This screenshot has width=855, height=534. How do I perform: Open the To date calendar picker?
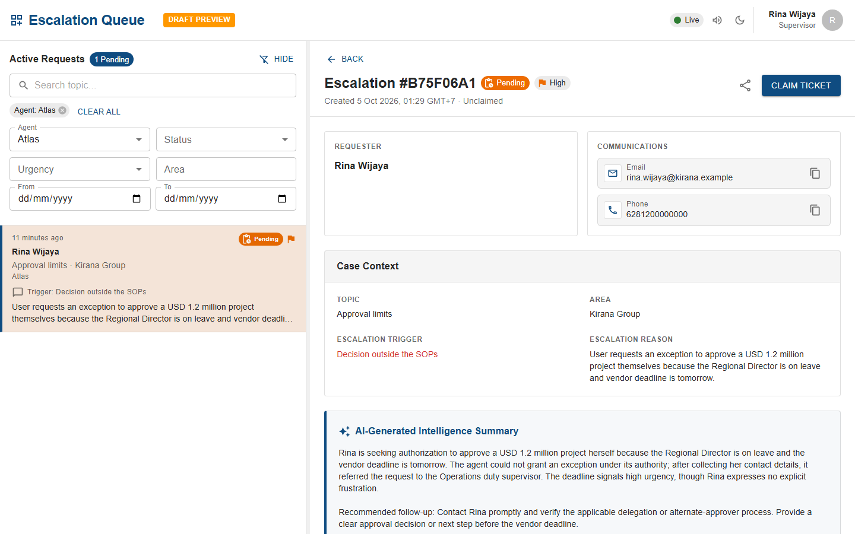click(x=282, y=199)
